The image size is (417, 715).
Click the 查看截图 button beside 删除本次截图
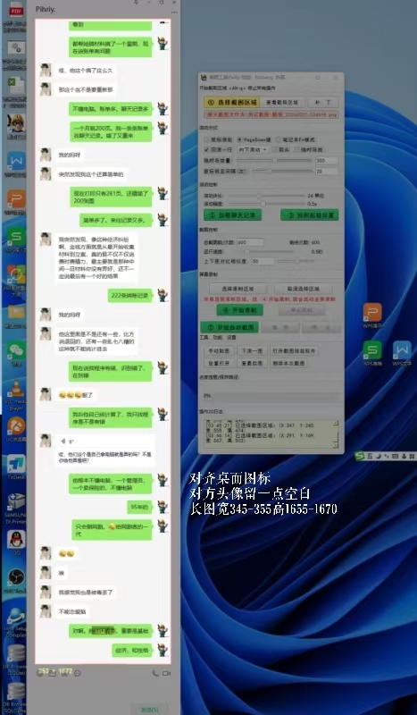click(252, 363)
